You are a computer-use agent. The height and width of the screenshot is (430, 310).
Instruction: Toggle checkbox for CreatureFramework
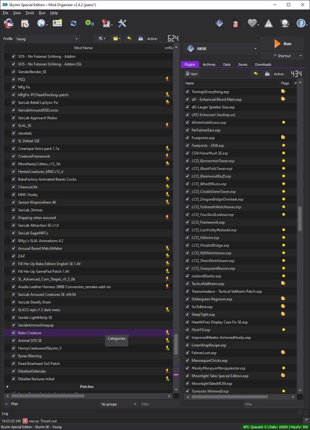(x=14, y=156)
